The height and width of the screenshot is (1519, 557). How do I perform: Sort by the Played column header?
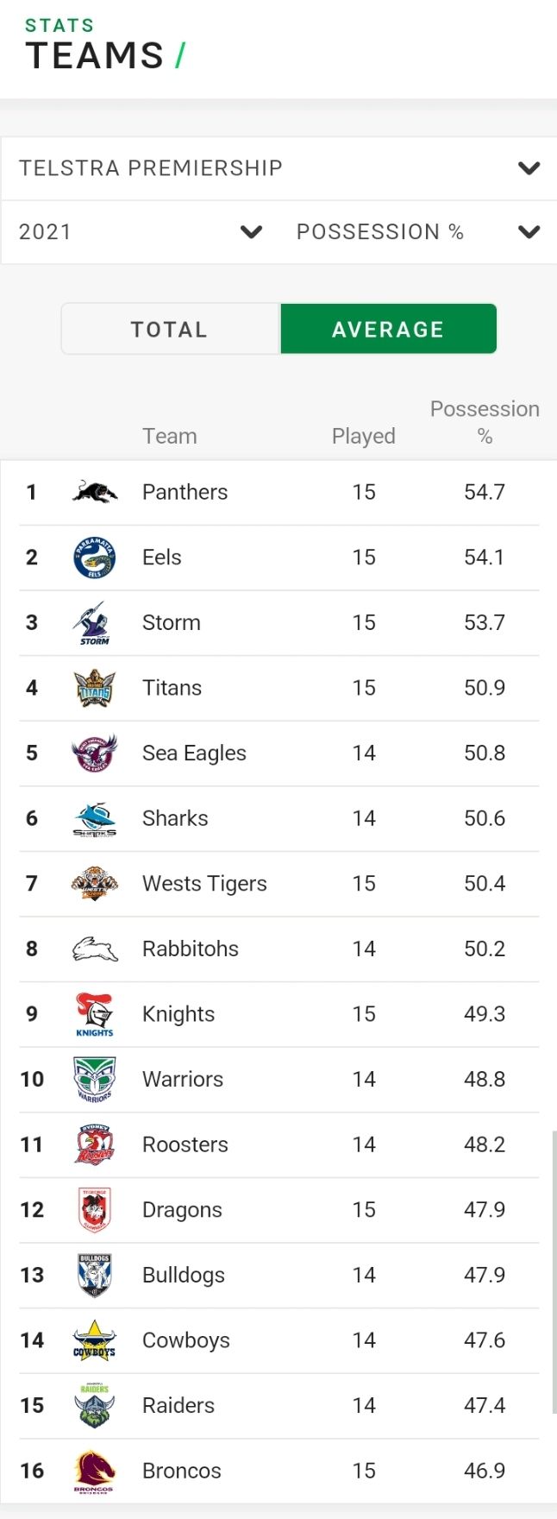pos(364,437)
